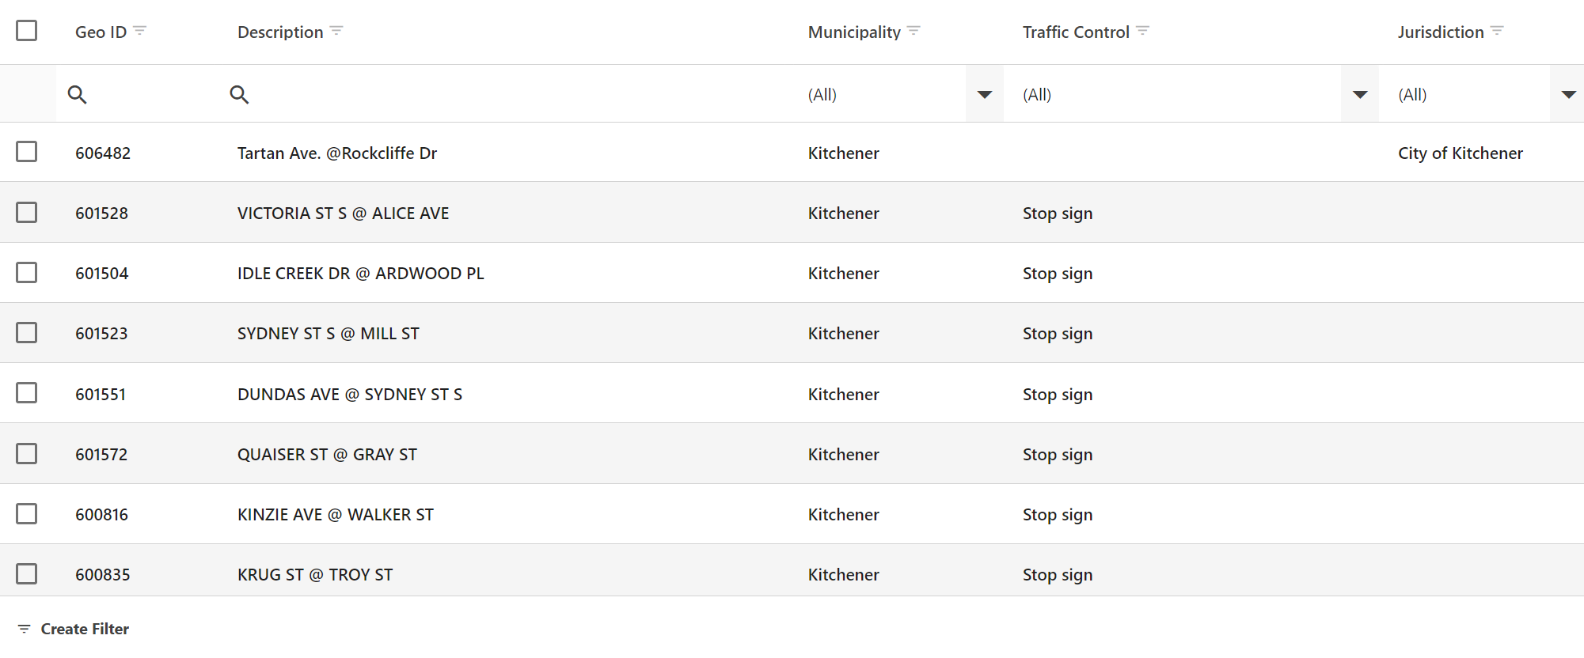Expand the Traffic Control filter dropdown

click(1360, 95)
